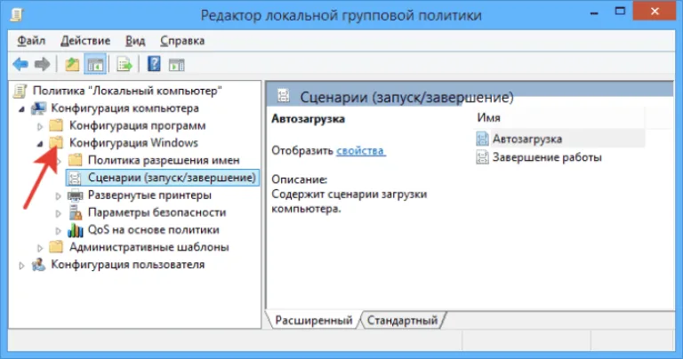Click the script icon in Сценарии header
The height and width of the screenshot is (359, 683).
coord(284,96)
